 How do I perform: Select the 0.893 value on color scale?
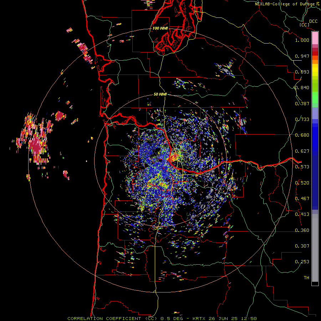point(302,72)
